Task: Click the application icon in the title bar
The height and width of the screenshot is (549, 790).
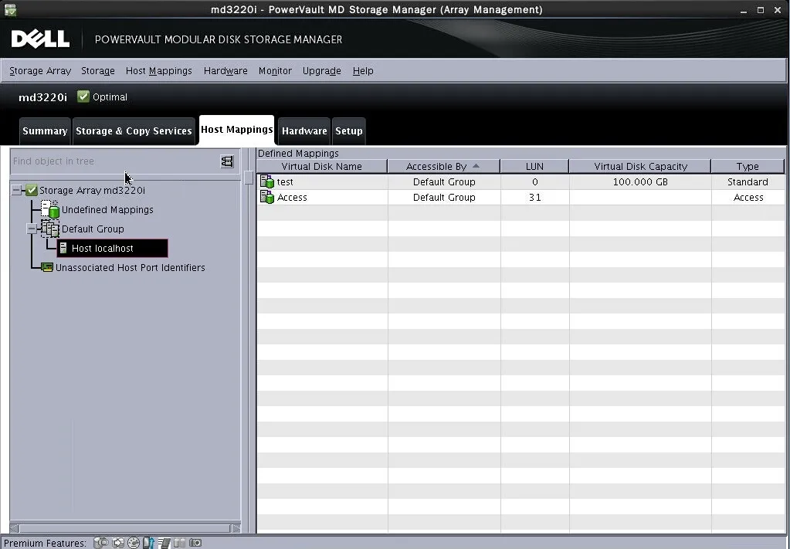Action: (x=9, y=9)
